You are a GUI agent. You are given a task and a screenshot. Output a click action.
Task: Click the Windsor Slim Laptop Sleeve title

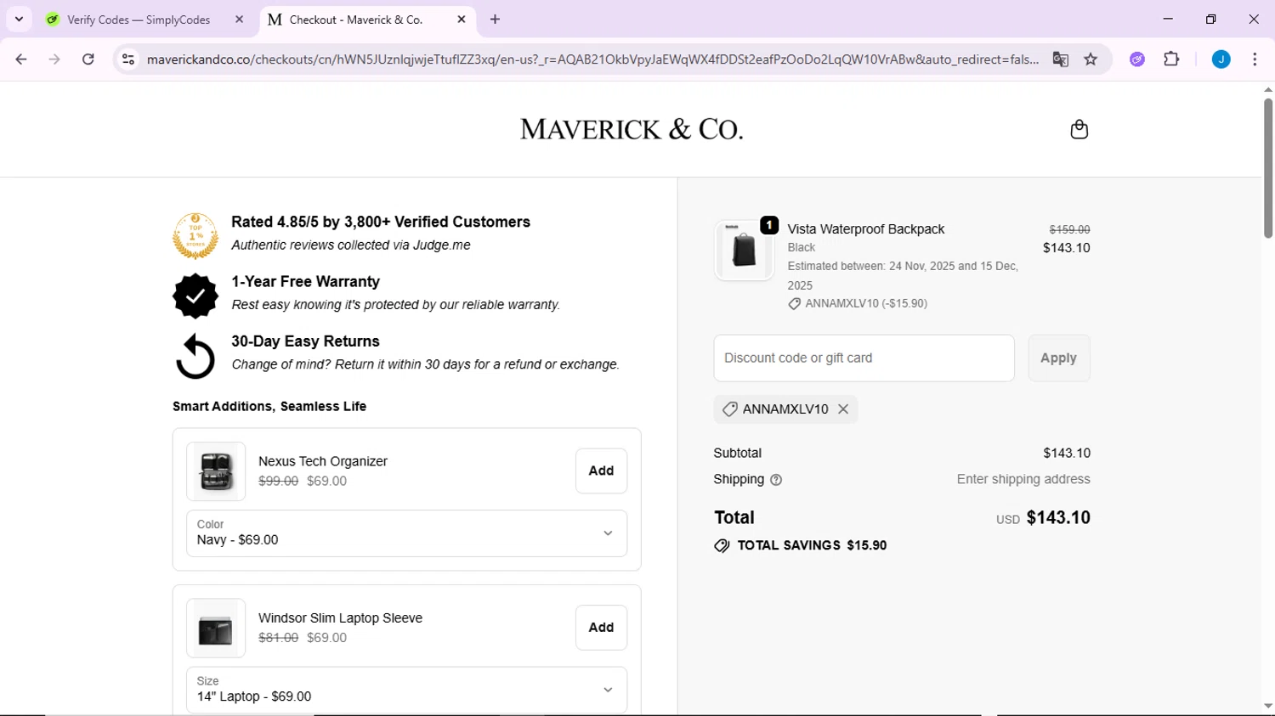click(340, 618)
